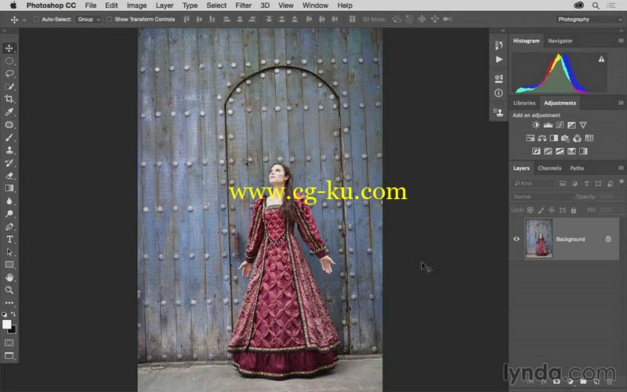Open the Edit Toolbar three-dots menu
This screenshot has height=392, width=627.
(x=9, y=303)
